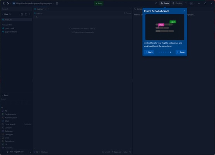The width and height of the screenshot is (215, 155).
Task: Open the help question mark icon
Action: 186,3
